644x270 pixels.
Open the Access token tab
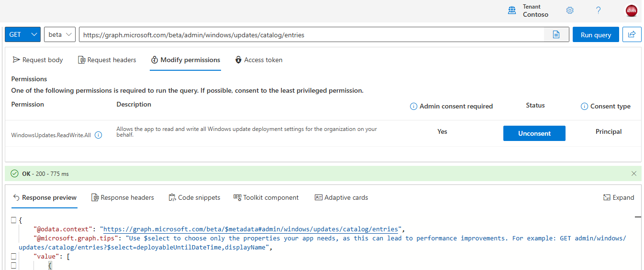[258, 60]
